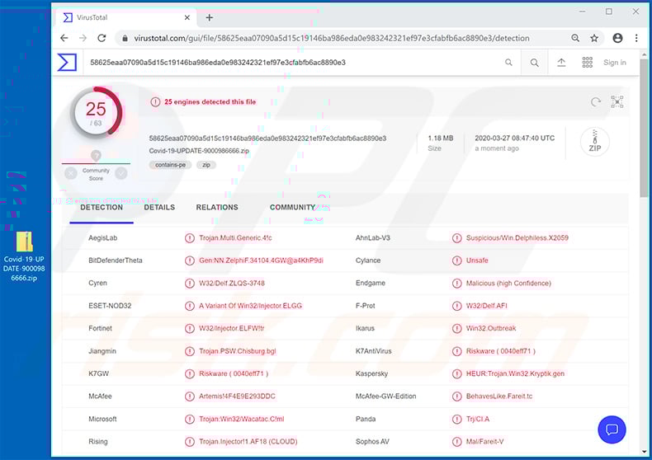Switch to COMMUNITY tab
This screenshot has width=652, height=460.
click(x=292, y=208)
